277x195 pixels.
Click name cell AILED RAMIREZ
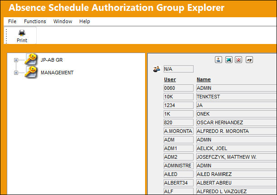[237, 174]
